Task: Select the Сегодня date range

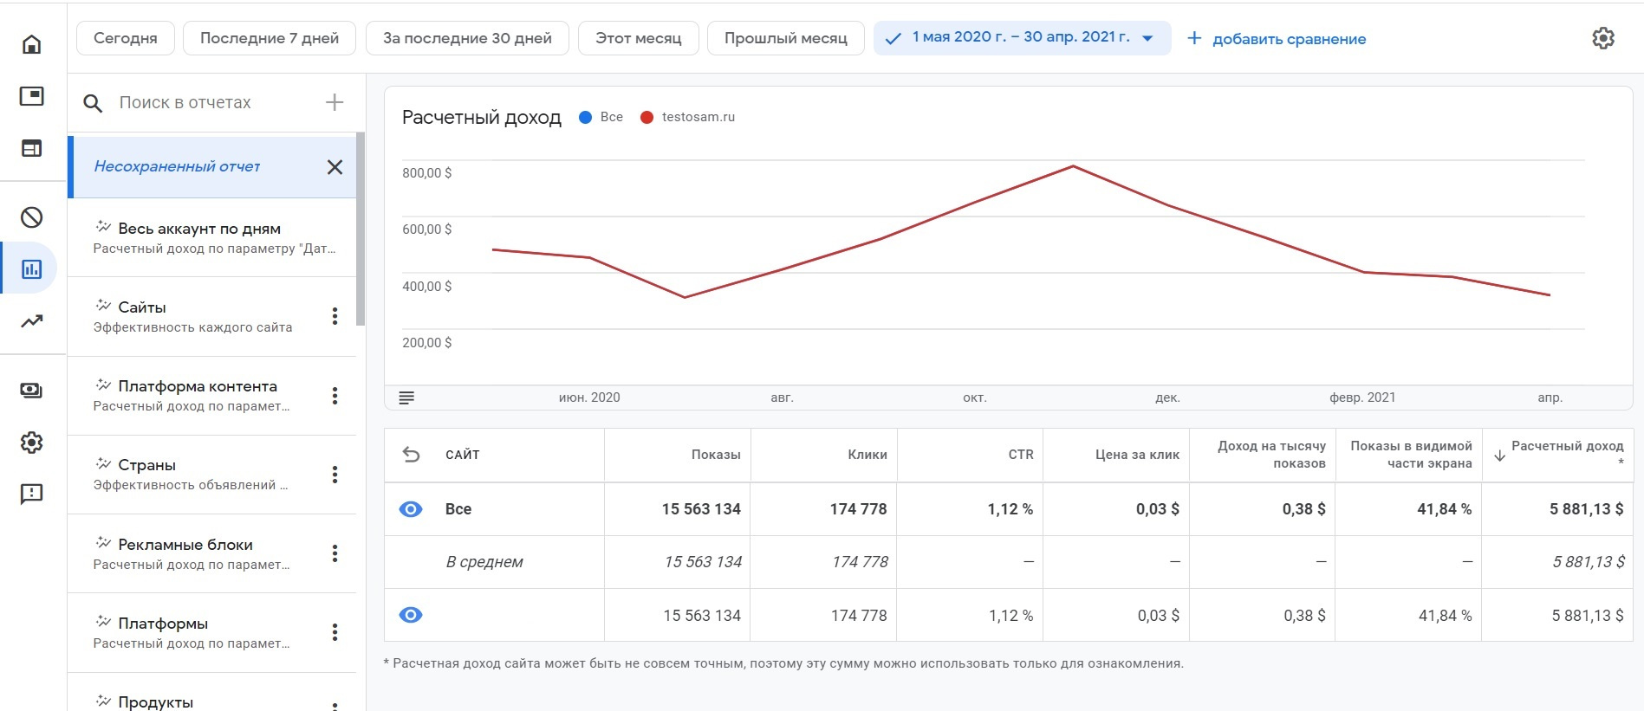Action: [126, 38]
